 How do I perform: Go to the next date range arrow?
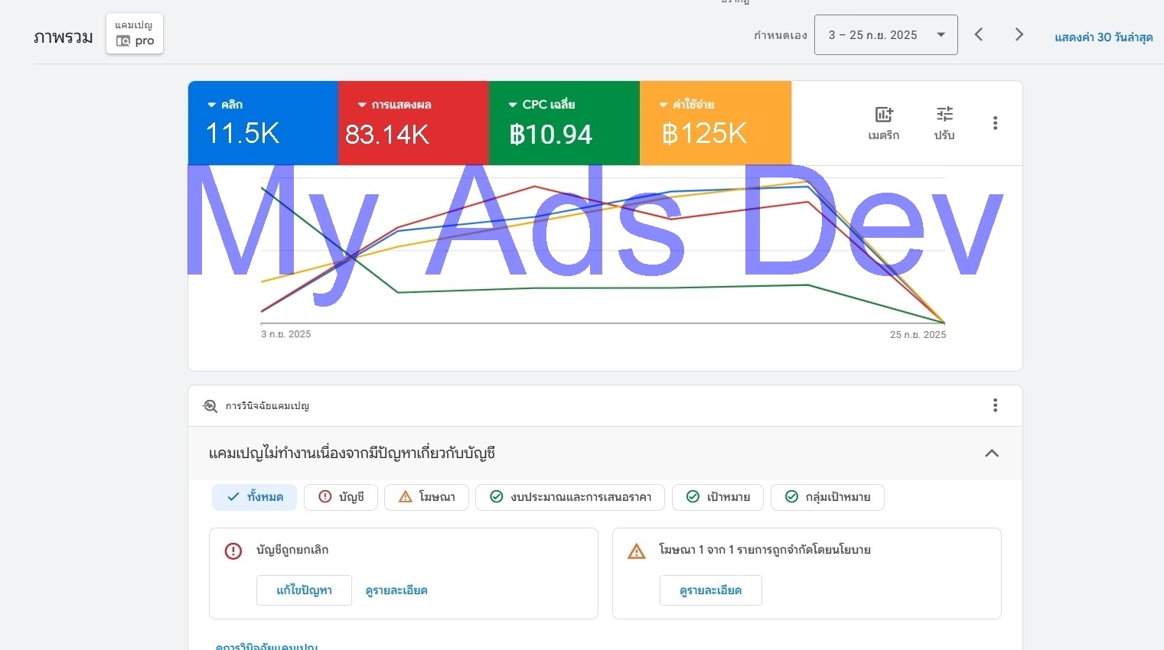click(x=1019, y=34)
